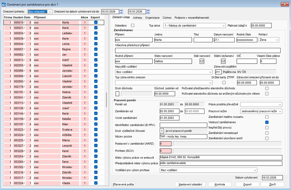
Task: Click the Místo narození field with Valtice
Action: pos(173,61)
